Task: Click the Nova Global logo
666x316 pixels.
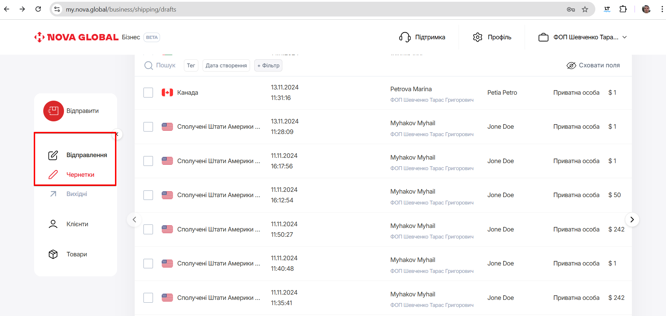Action: [x=77, y=37]
